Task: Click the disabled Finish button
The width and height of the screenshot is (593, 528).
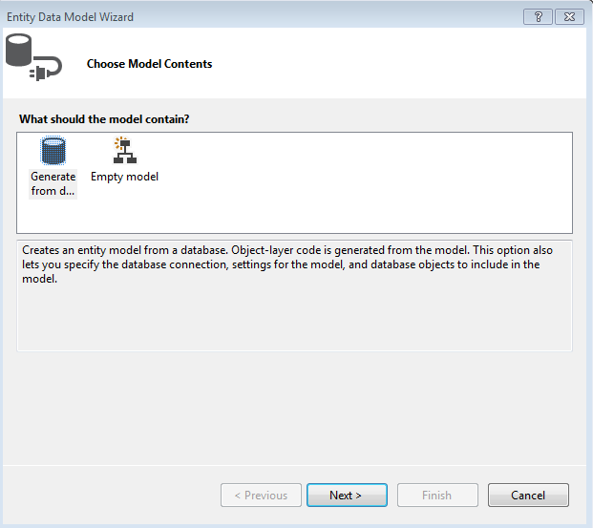Action: [x=436, y=496]
